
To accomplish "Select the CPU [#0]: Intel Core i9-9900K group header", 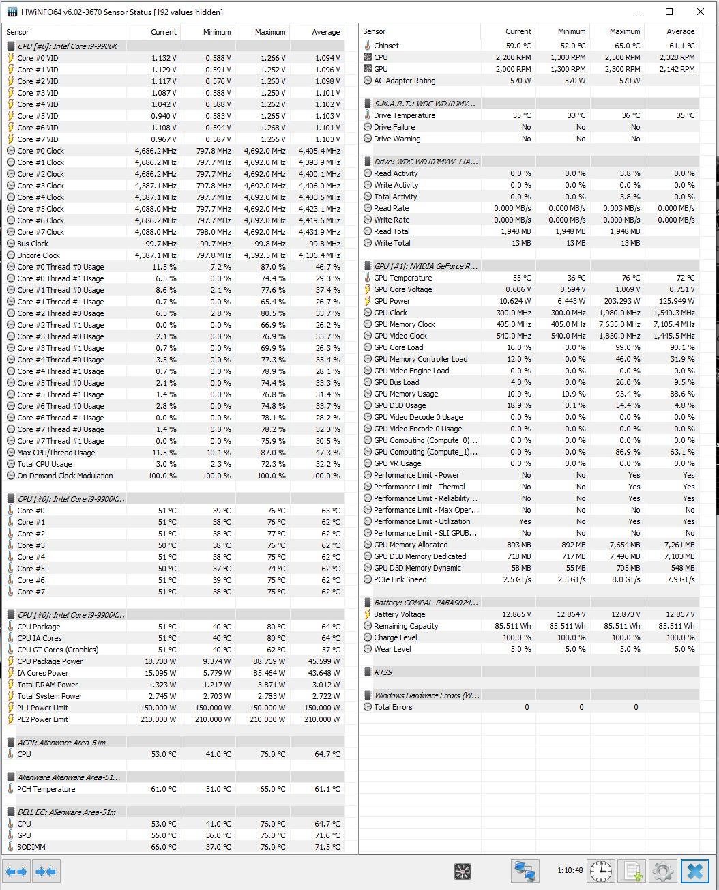I will coord(174,46).
